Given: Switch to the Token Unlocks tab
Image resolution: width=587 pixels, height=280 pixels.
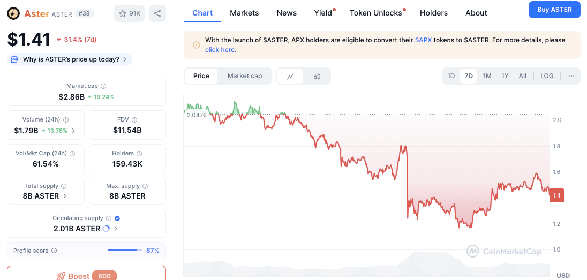Looking at the screenshot, I should [x=376, y=13].
